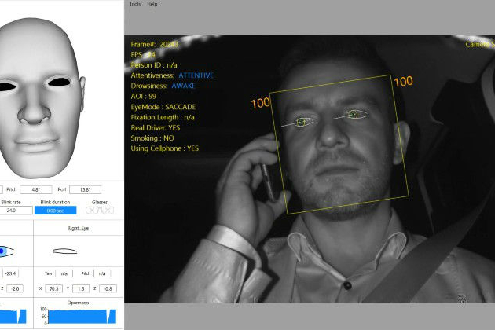The width and height of the screenshot is (495, 330).
Task: Click the Glasses indicator icon
Action: coord(100,211)
